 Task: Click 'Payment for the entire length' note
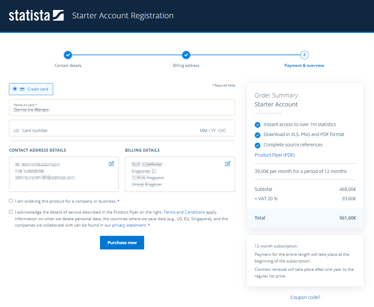pos(302,258)
